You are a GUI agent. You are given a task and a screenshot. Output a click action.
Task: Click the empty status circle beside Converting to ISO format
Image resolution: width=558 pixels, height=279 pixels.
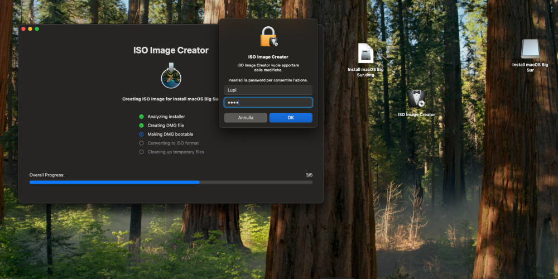[x=141, y=143]
